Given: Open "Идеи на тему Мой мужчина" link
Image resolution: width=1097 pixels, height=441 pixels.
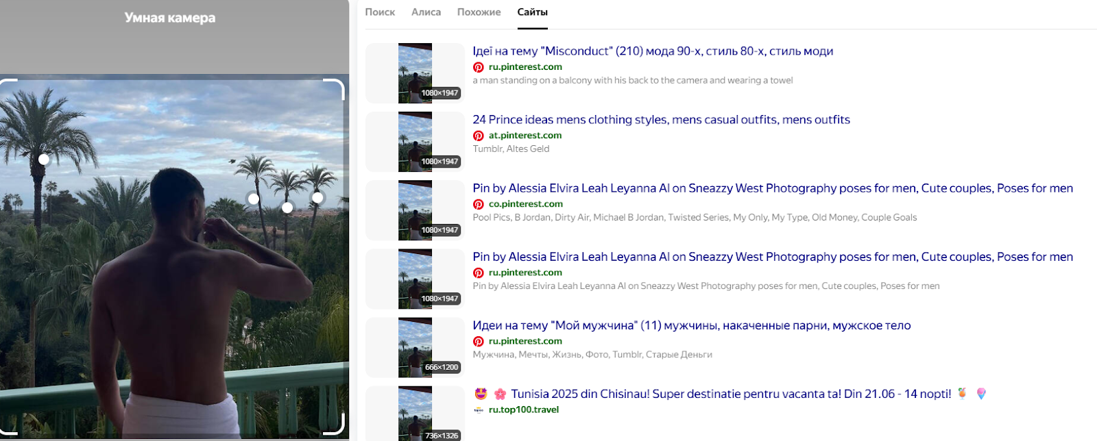Looking at the screenshot, I should pyautogui.click(x=691, y=325).
